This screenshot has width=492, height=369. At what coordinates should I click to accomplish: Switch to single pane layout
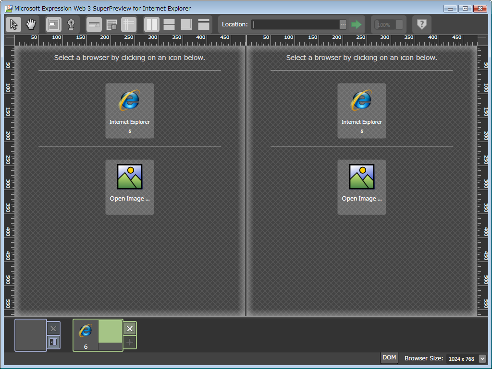point(204,24)
